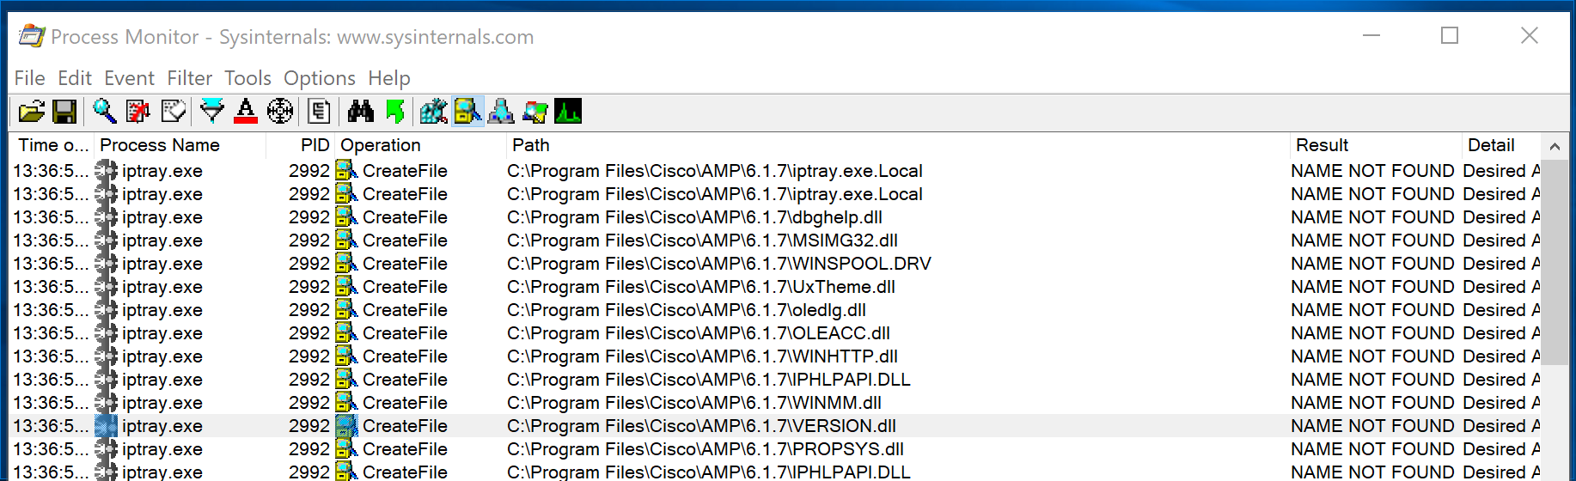Jump to object with the green arrow icon
Viewport: 1576px width, 481px height.
(395, 111)
